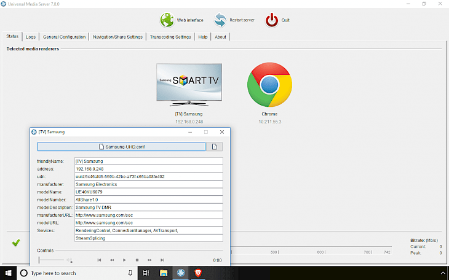Image resolution: width=449 pixels, height=280 pixels.
Task: Click the stop playback control
Action: [137, 260]
